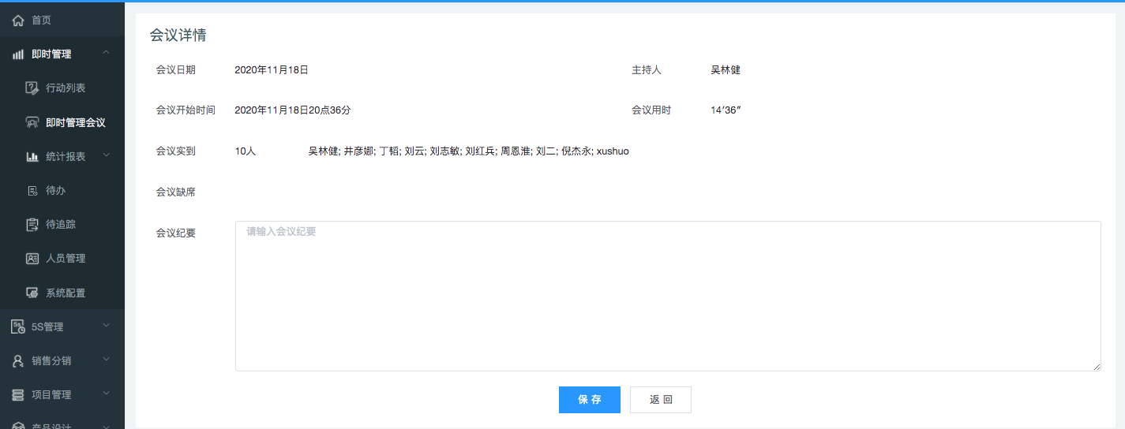Expand the 统计报表 submenu arrow
This screenshot has width=1125, height=429.
[x=107, y=155]
